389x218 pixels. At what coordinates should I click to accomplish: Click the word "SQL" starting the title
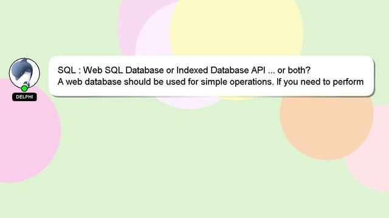tap(66, 70)
